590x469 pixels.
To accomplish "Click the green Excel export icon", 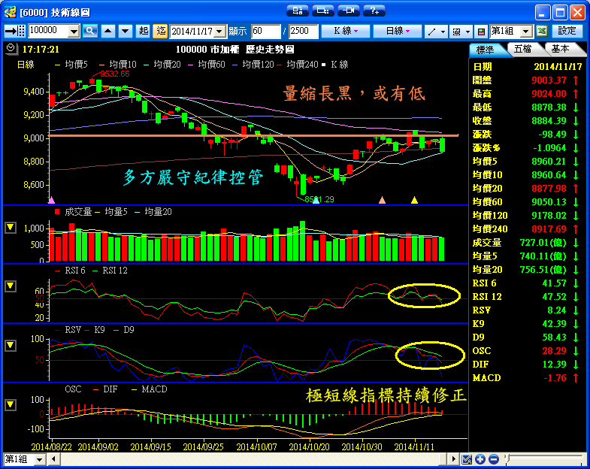I will pyautogui.click(x=542, y=31).
